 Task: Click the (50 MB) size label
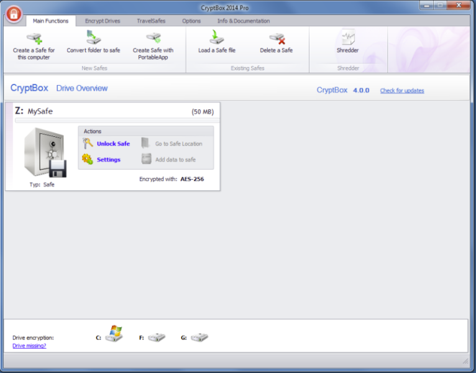pyautogui.click(x=203, y=112)
